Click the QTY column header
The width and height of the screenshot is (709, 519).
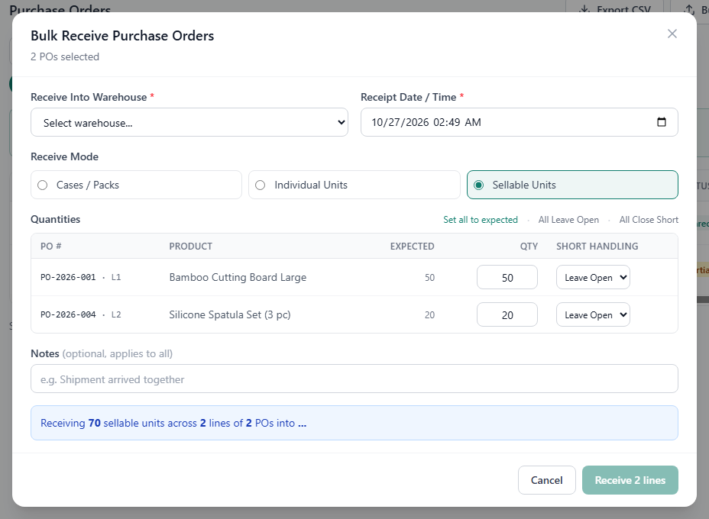pos(529,247)
